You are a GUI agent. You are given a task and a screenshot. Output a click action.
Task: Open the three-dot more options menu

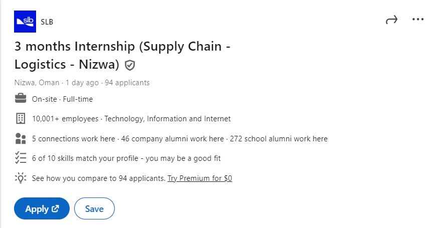click(x=418, y=19)
